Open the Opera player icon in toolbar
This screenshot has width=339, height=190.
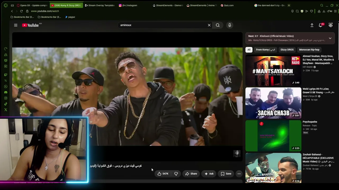[x=307, y=11]
